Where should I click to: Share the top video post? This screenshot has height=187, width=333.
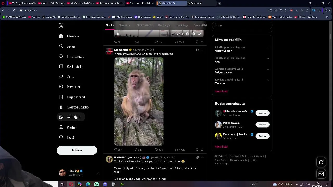point(202,42)
